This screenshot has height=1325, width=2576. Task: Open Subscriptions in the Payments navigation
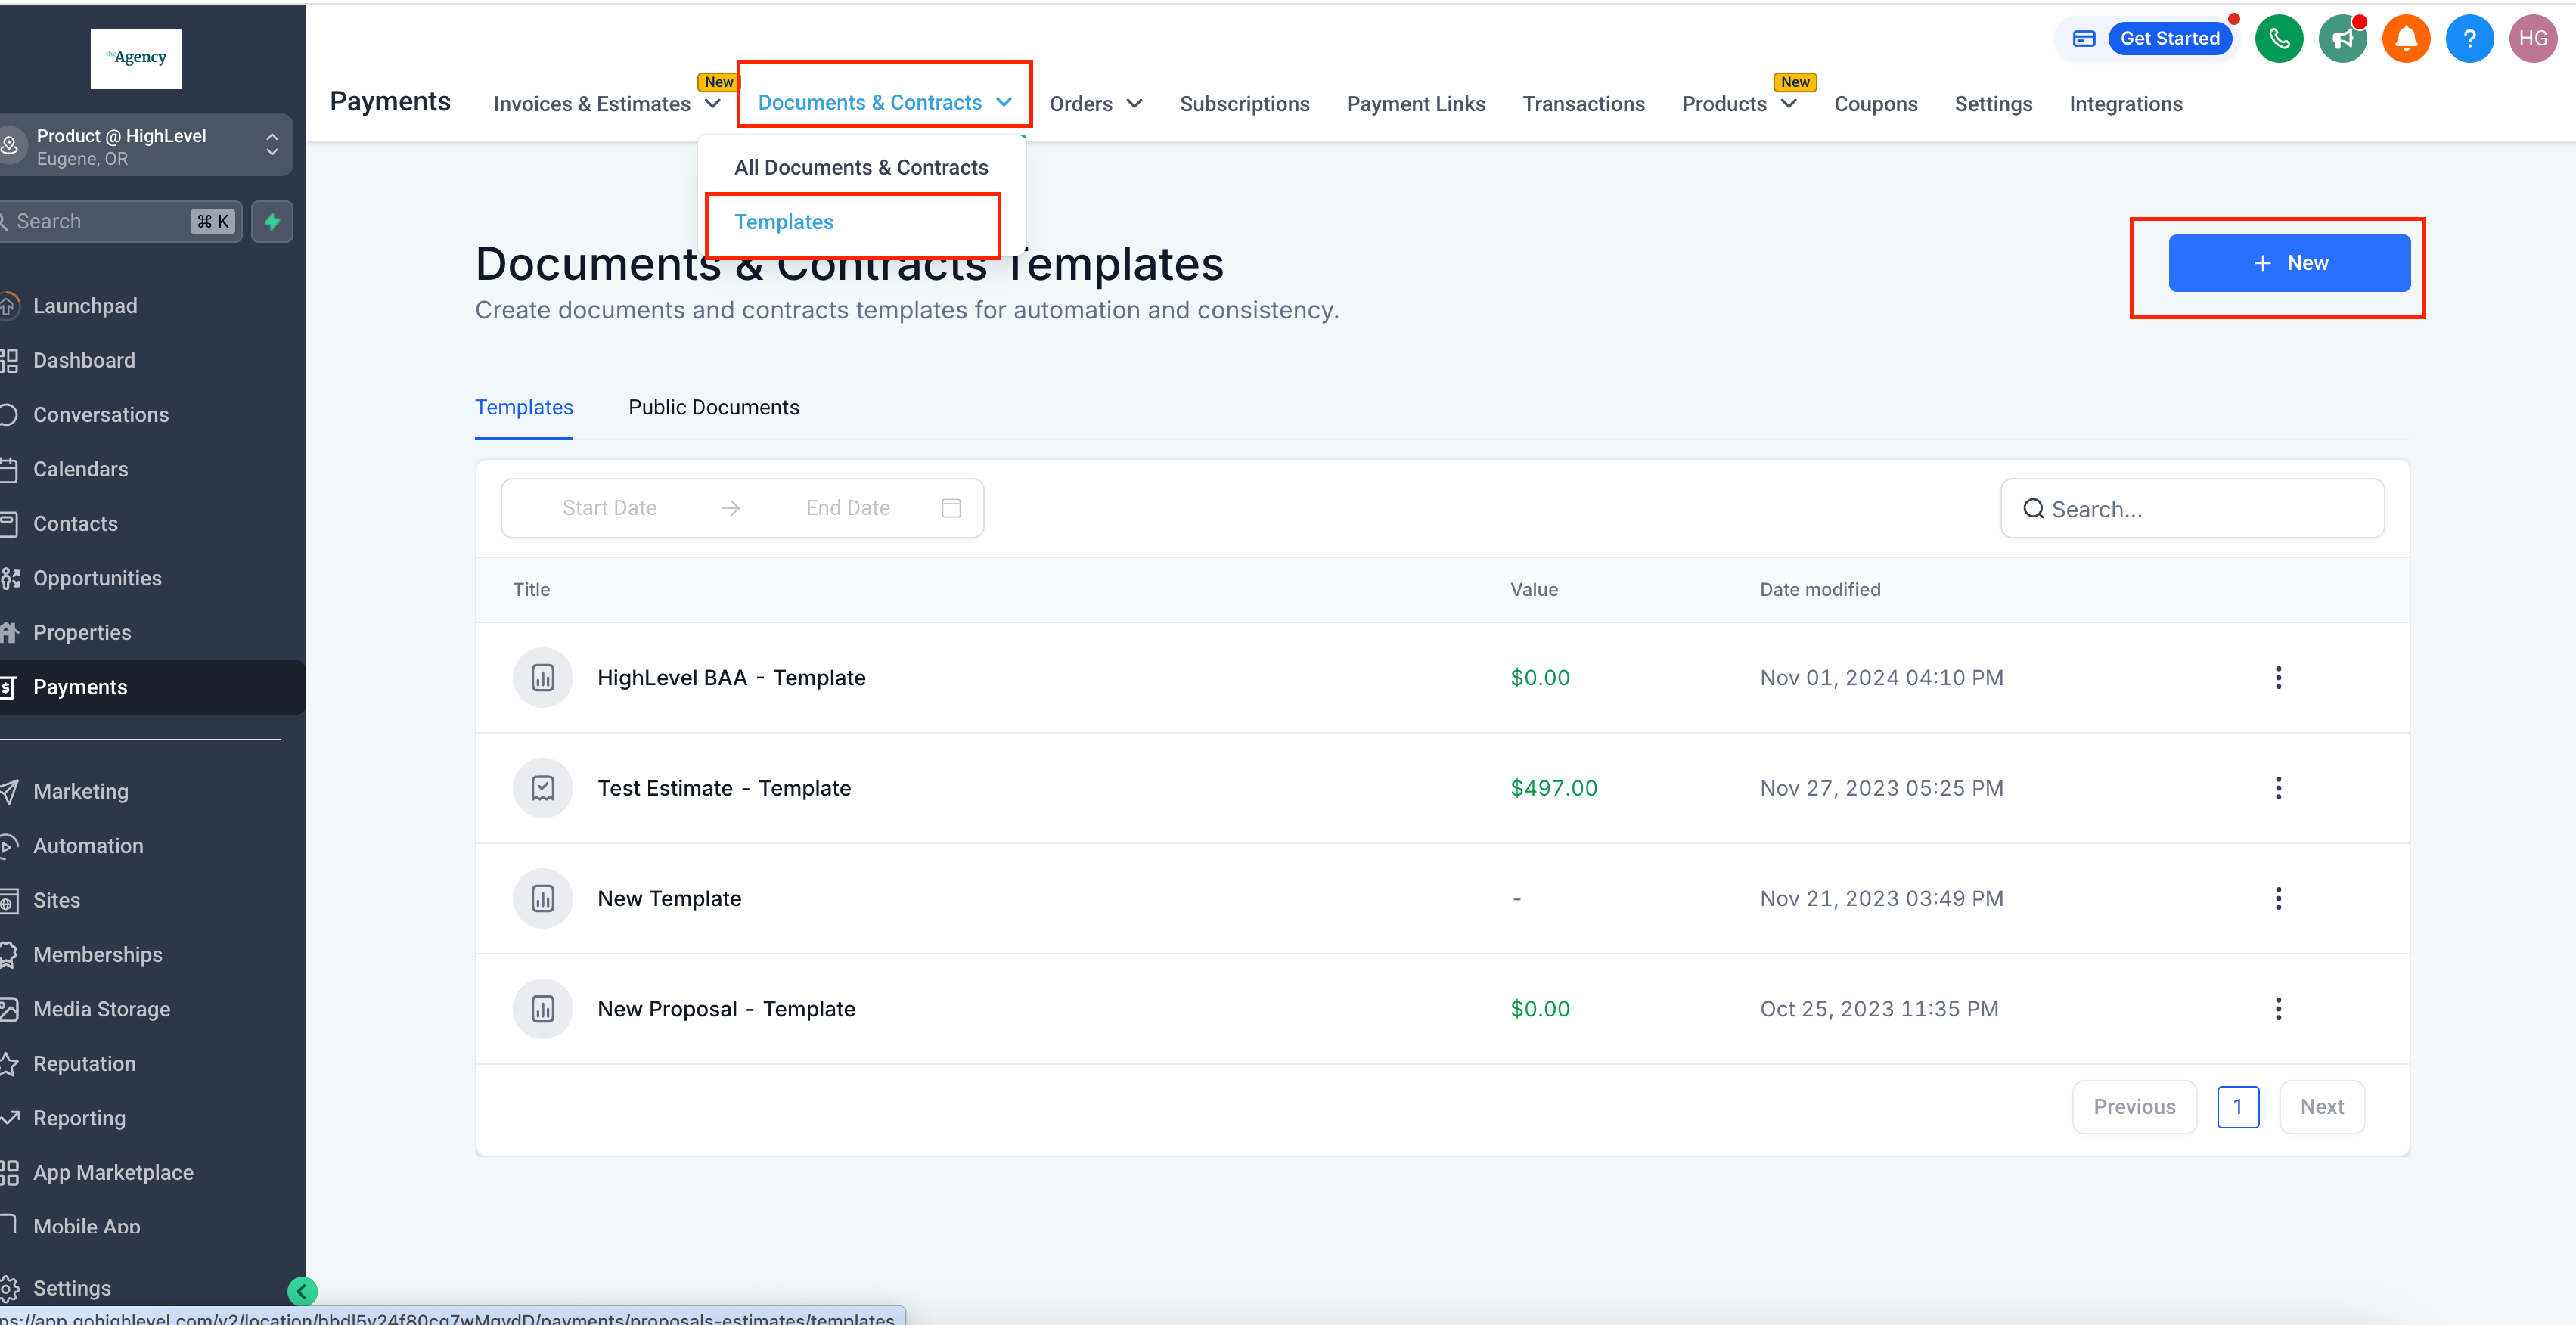1244,104
